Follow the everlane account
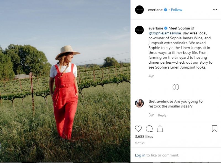Viewport: 221px width, 163px height. [x=177, y=10]
